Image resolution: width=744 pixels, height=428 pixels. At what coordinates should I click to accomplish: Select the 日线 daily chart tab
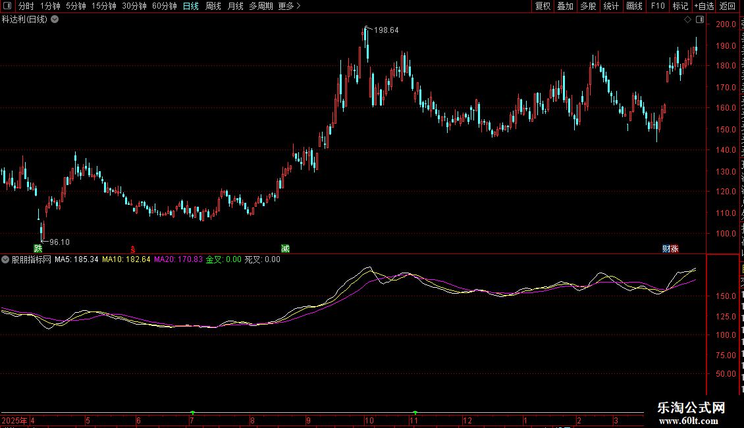click(x=191, y=6)
